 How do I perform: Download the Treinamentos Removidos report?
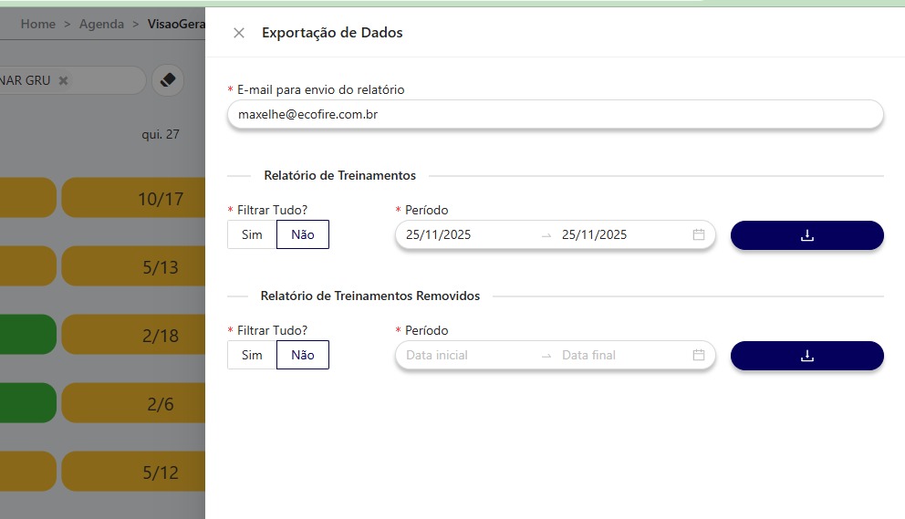[x=806, y=356]
